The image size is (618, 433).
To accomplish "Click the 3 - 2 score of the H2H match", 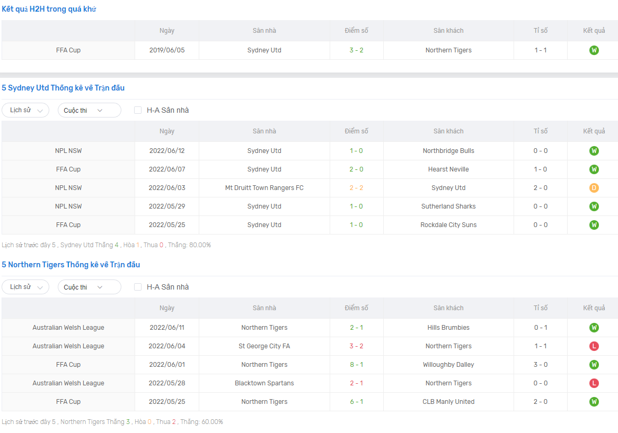I will pos(356,50).
